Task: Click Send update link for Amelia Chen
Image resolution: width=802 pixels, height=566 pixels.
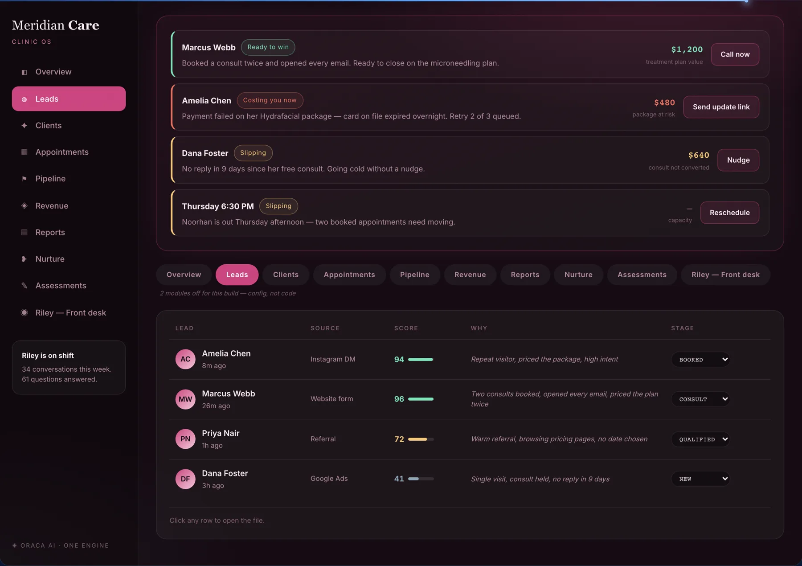Action: point(721,107)
